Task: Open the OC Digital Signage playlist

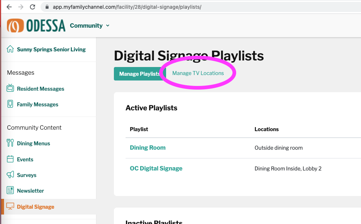Action: pos(156,168)
